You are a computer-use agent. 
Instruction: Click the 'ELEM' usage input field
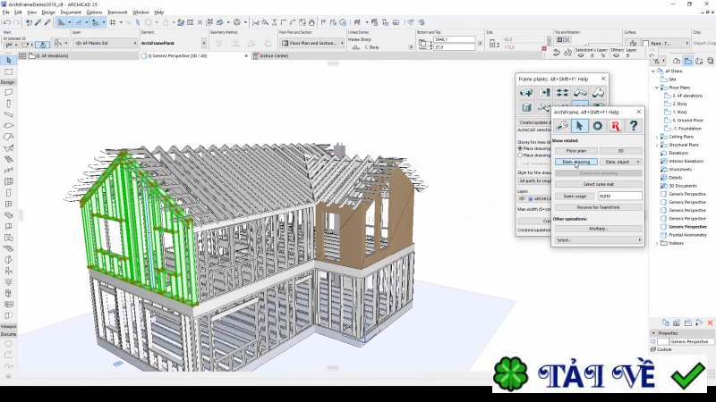point(620,196)
